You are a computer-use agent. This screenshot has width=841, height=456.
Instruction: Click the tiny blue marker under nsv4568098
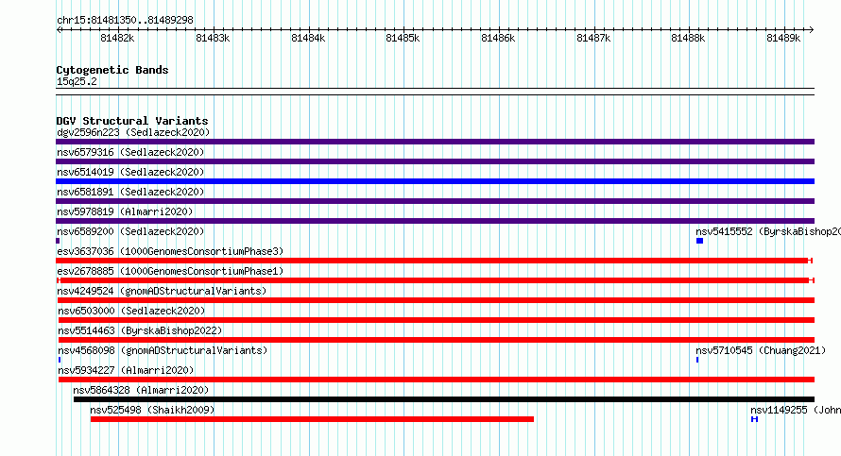[59, 360]
